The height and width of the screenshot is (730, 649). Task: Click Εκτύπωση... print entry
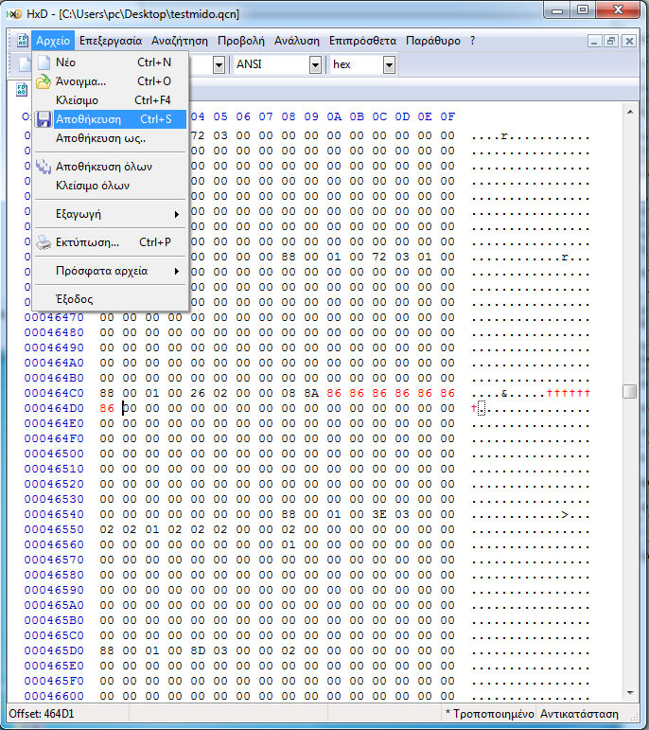(87, 242)
